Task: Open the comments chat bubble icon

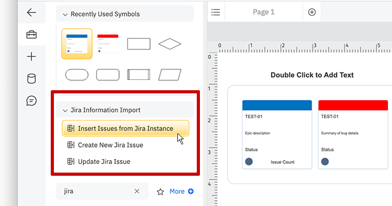Action: pos(31,101)
